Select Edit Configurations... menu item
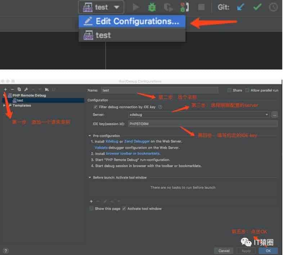Screen dimensions: 283x255 pyautogui.click(x=132, y=22)
